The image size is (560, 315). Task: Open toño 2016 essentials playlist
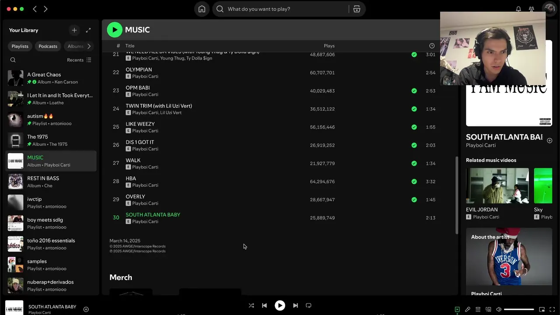click(x=51, y=244)
